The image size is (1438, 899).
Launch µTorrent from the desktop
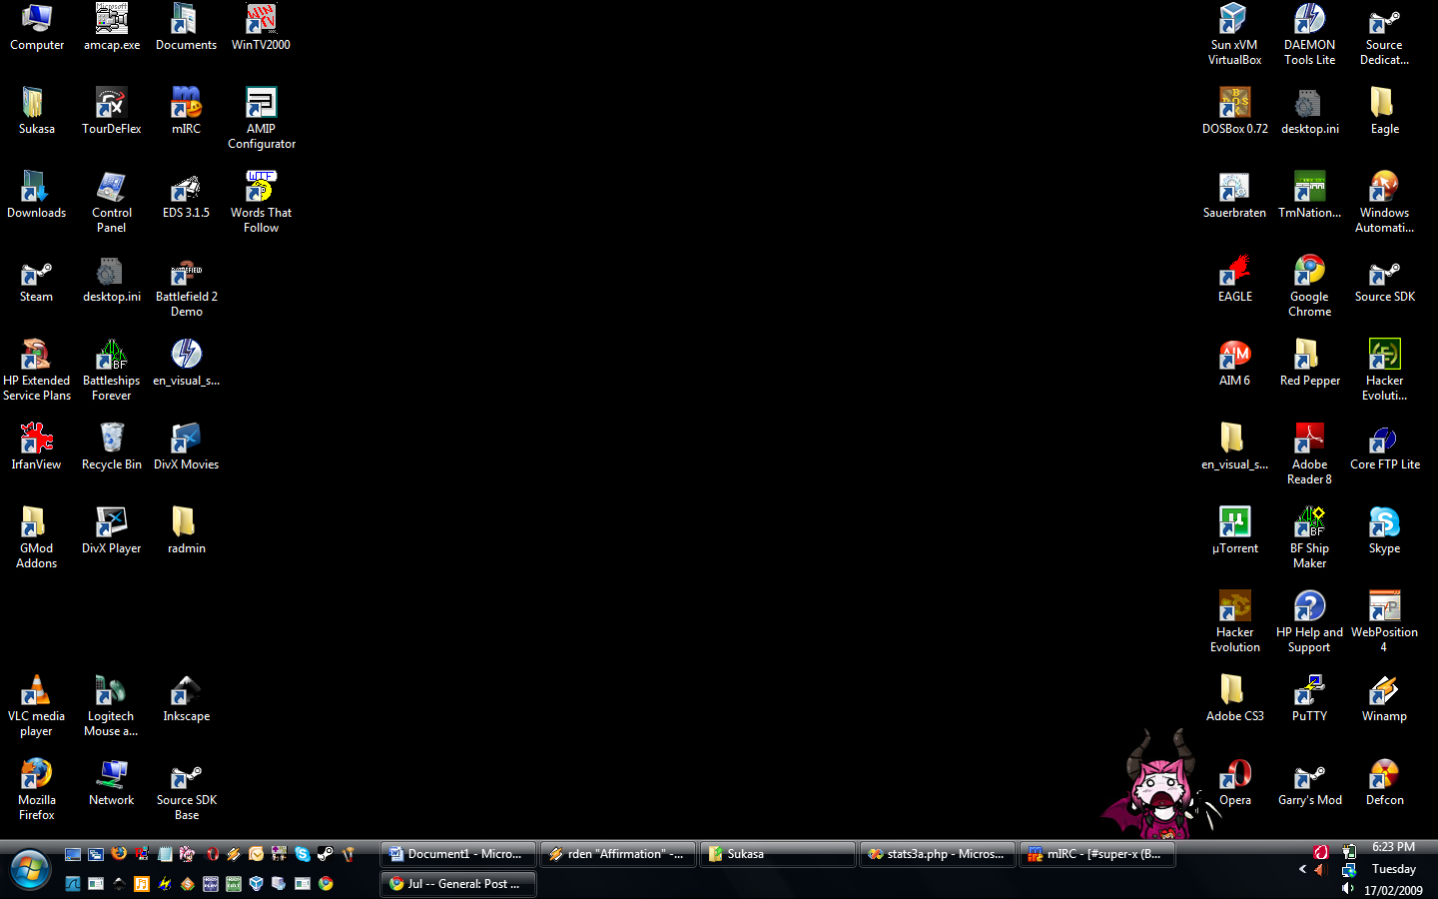click(1235, 530)
